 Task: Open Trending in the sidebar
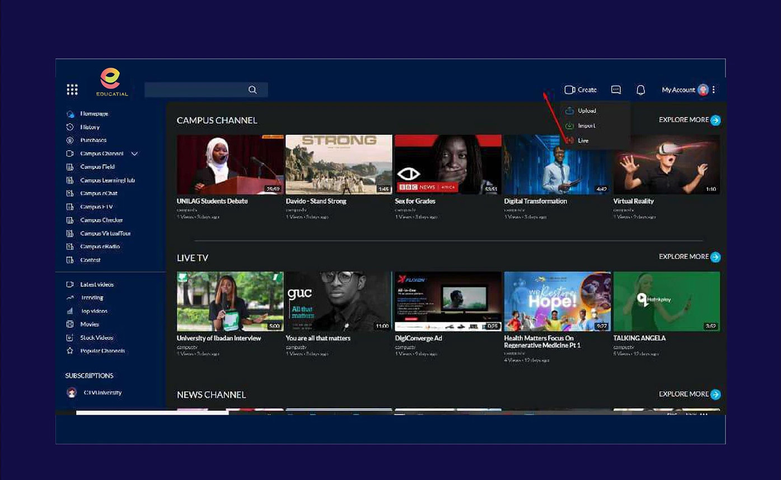(92, 298)
